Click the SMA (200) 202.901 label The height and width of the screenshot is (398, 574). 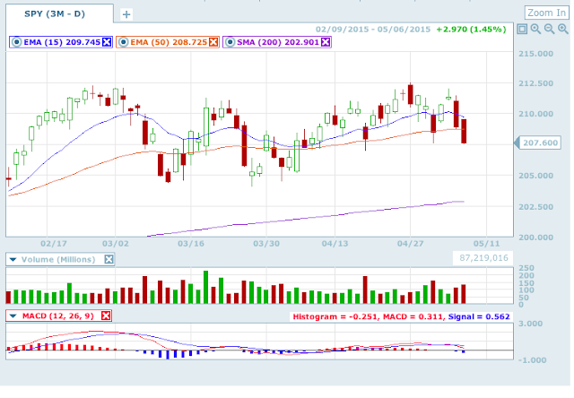click(278, 42)
